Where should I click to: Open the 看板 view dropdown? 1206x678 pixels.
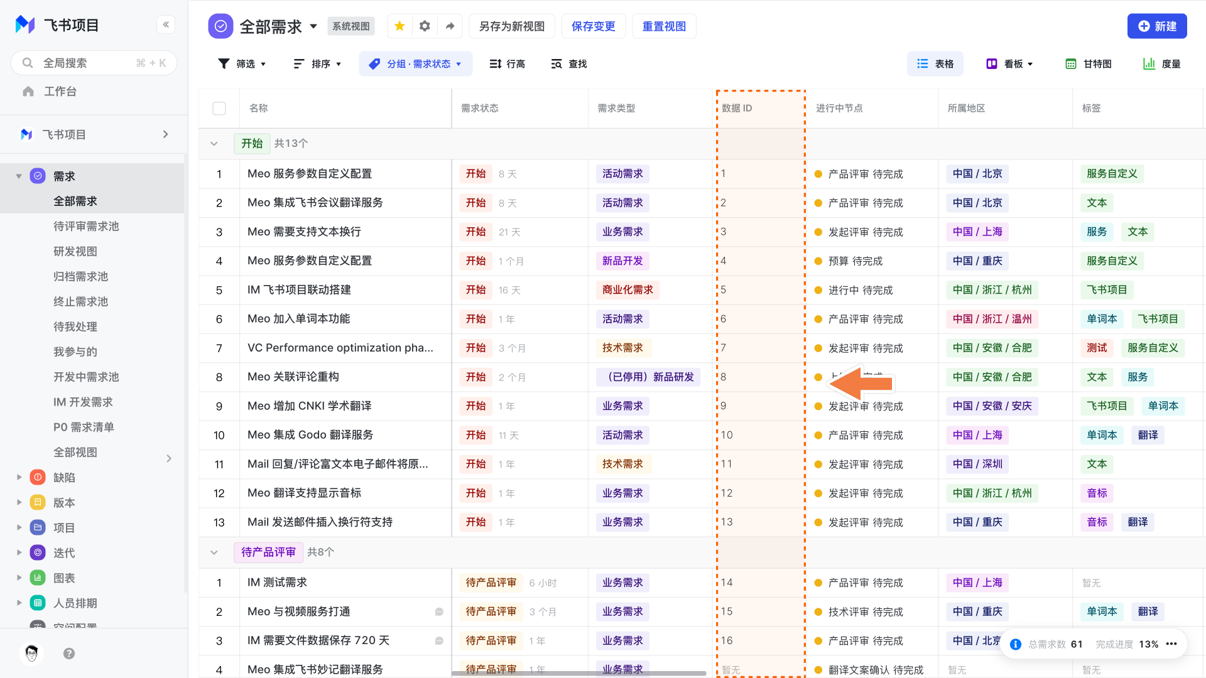(1010, 64)
